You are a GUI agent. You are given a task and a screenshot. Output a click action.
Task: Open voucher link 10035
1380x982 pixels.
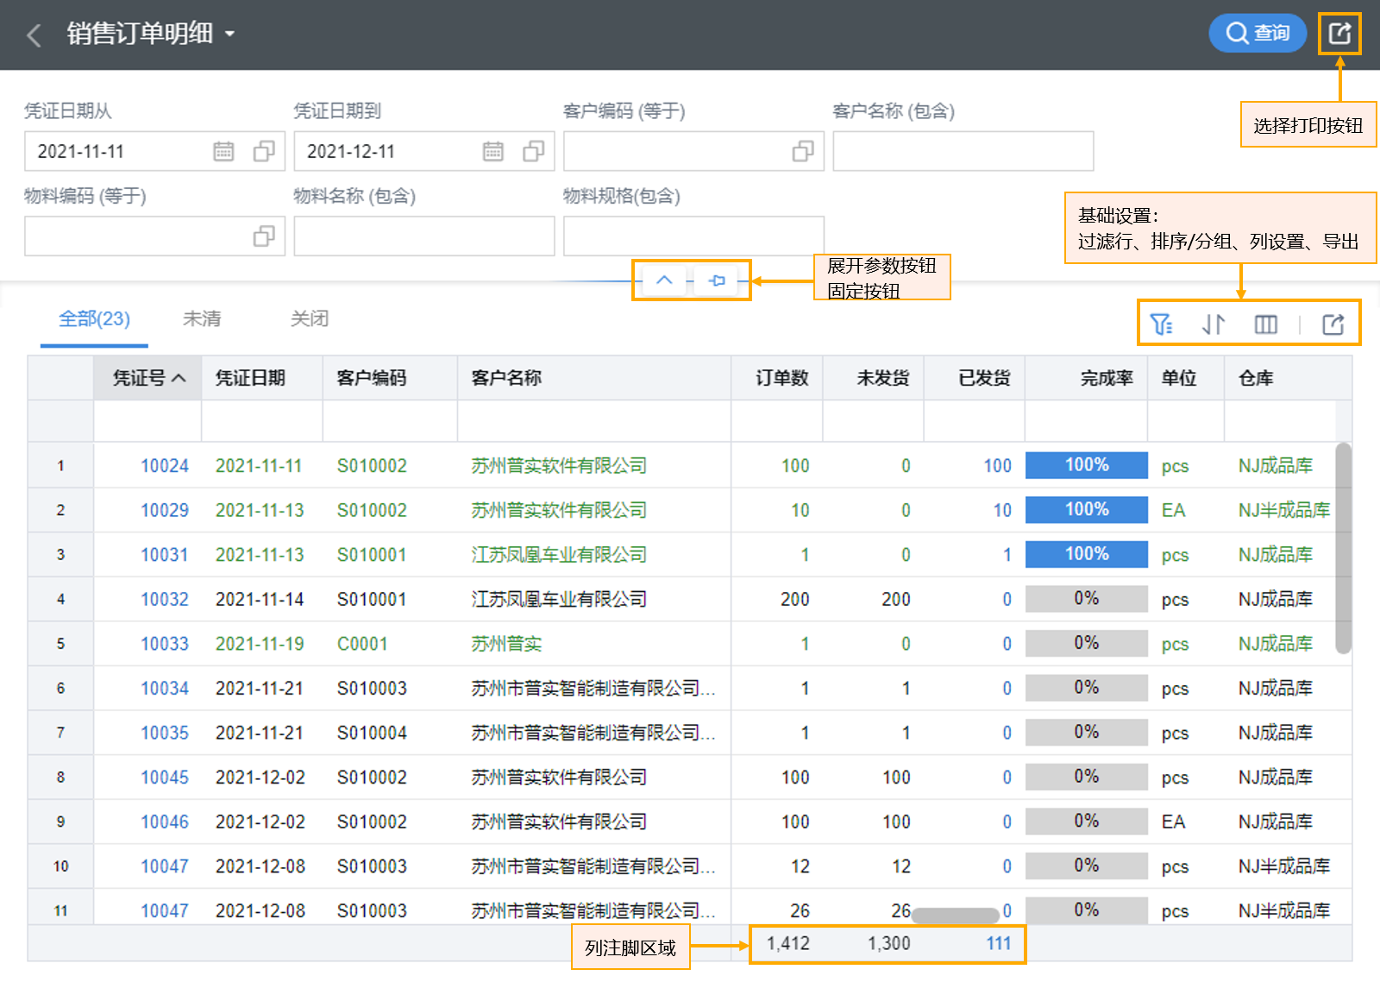(165, 733)
